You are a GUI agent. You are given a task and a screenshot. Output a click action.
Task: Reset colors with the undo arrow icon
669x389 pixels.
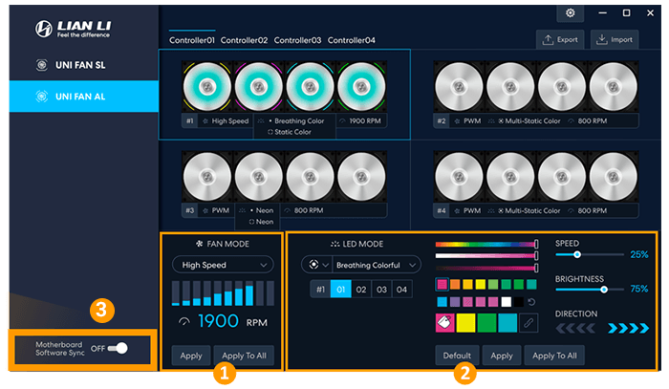[530, 302]
